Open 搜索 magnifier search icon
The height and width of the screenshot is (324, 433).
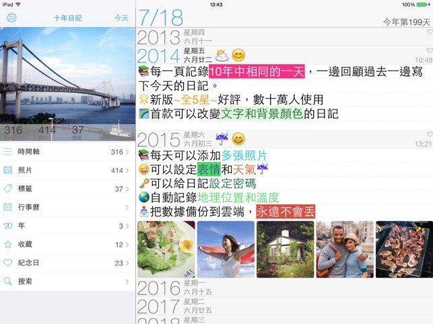point(7,281)
